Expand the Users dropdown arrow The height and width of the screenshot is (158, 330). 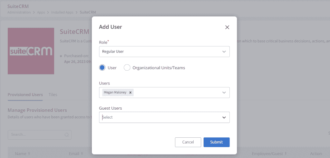tap(224, 93)
